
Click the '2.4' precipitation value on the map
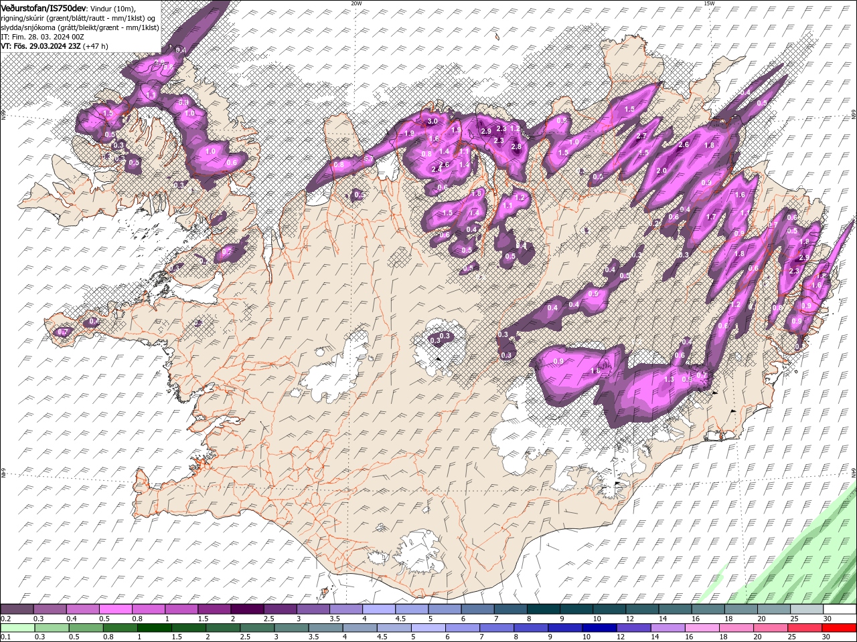pos(437,170)
